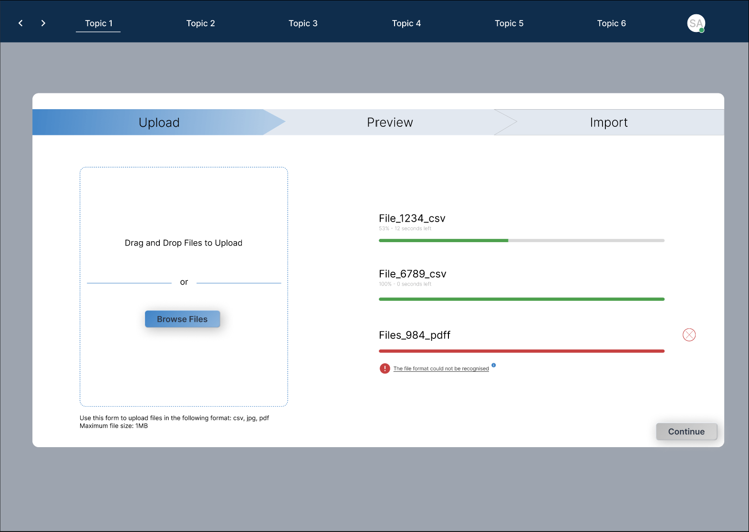Open Topic 5 in navigation

pos(509,23)
